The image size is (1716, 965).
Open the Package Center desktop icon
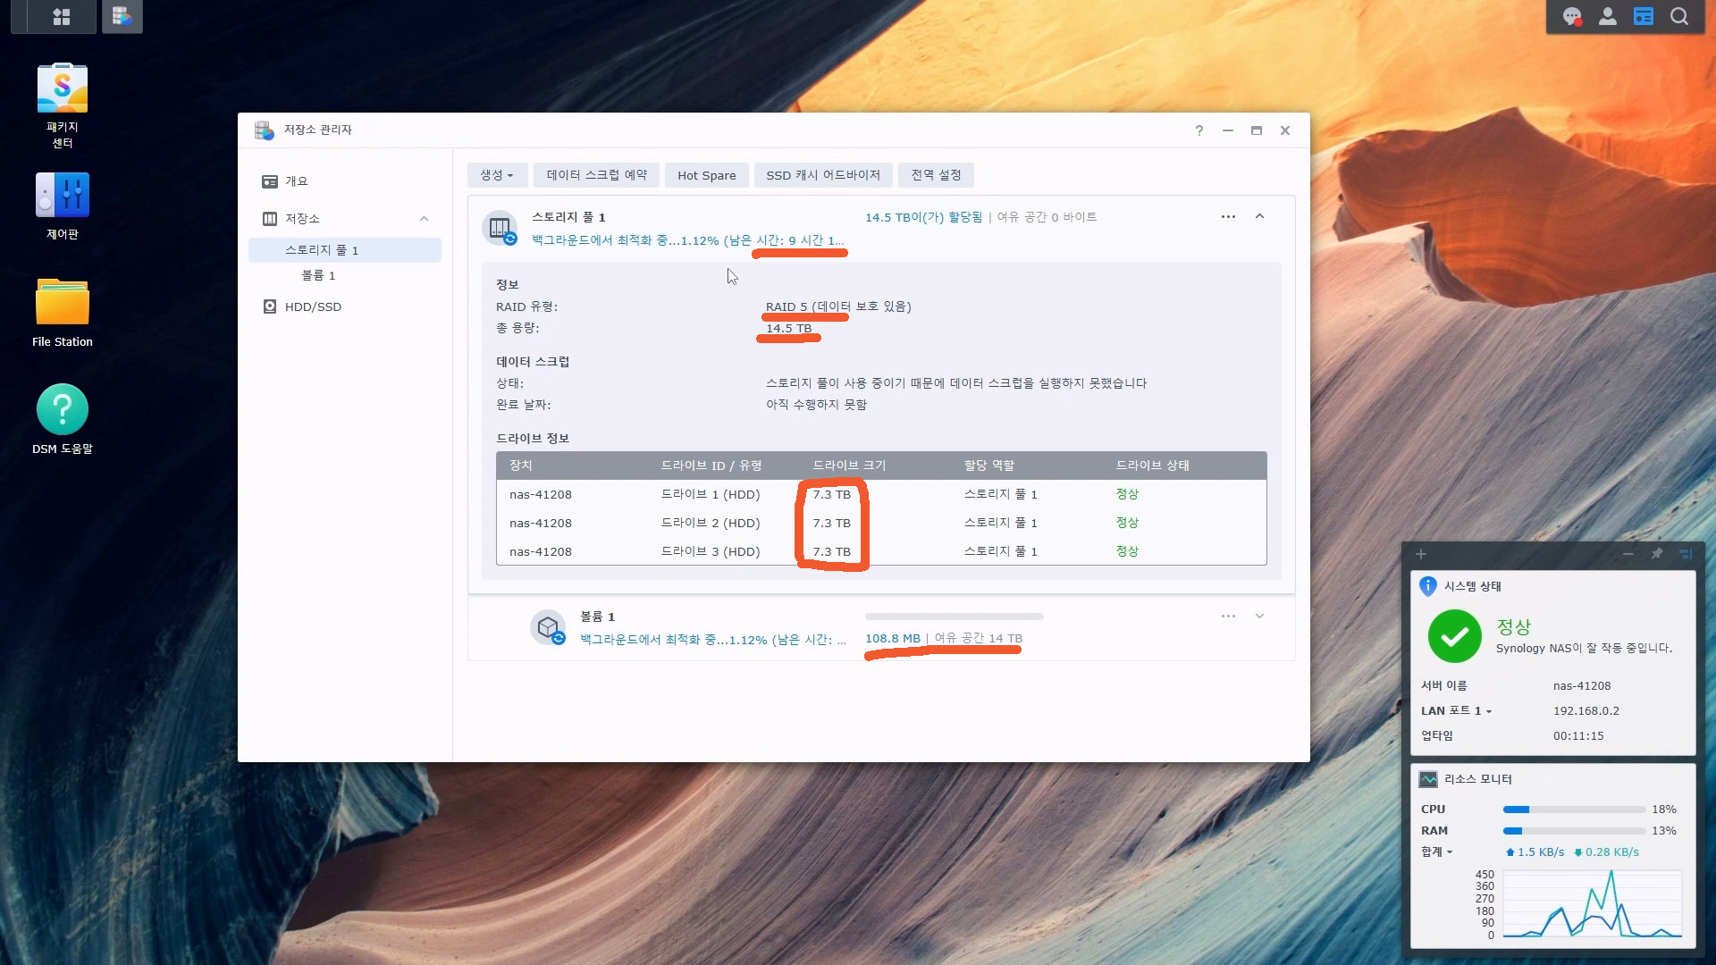tap(63, 89)
